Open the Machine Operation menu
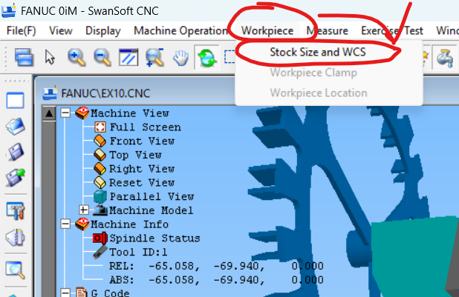The image size is (459, 297). click(180, 30)
